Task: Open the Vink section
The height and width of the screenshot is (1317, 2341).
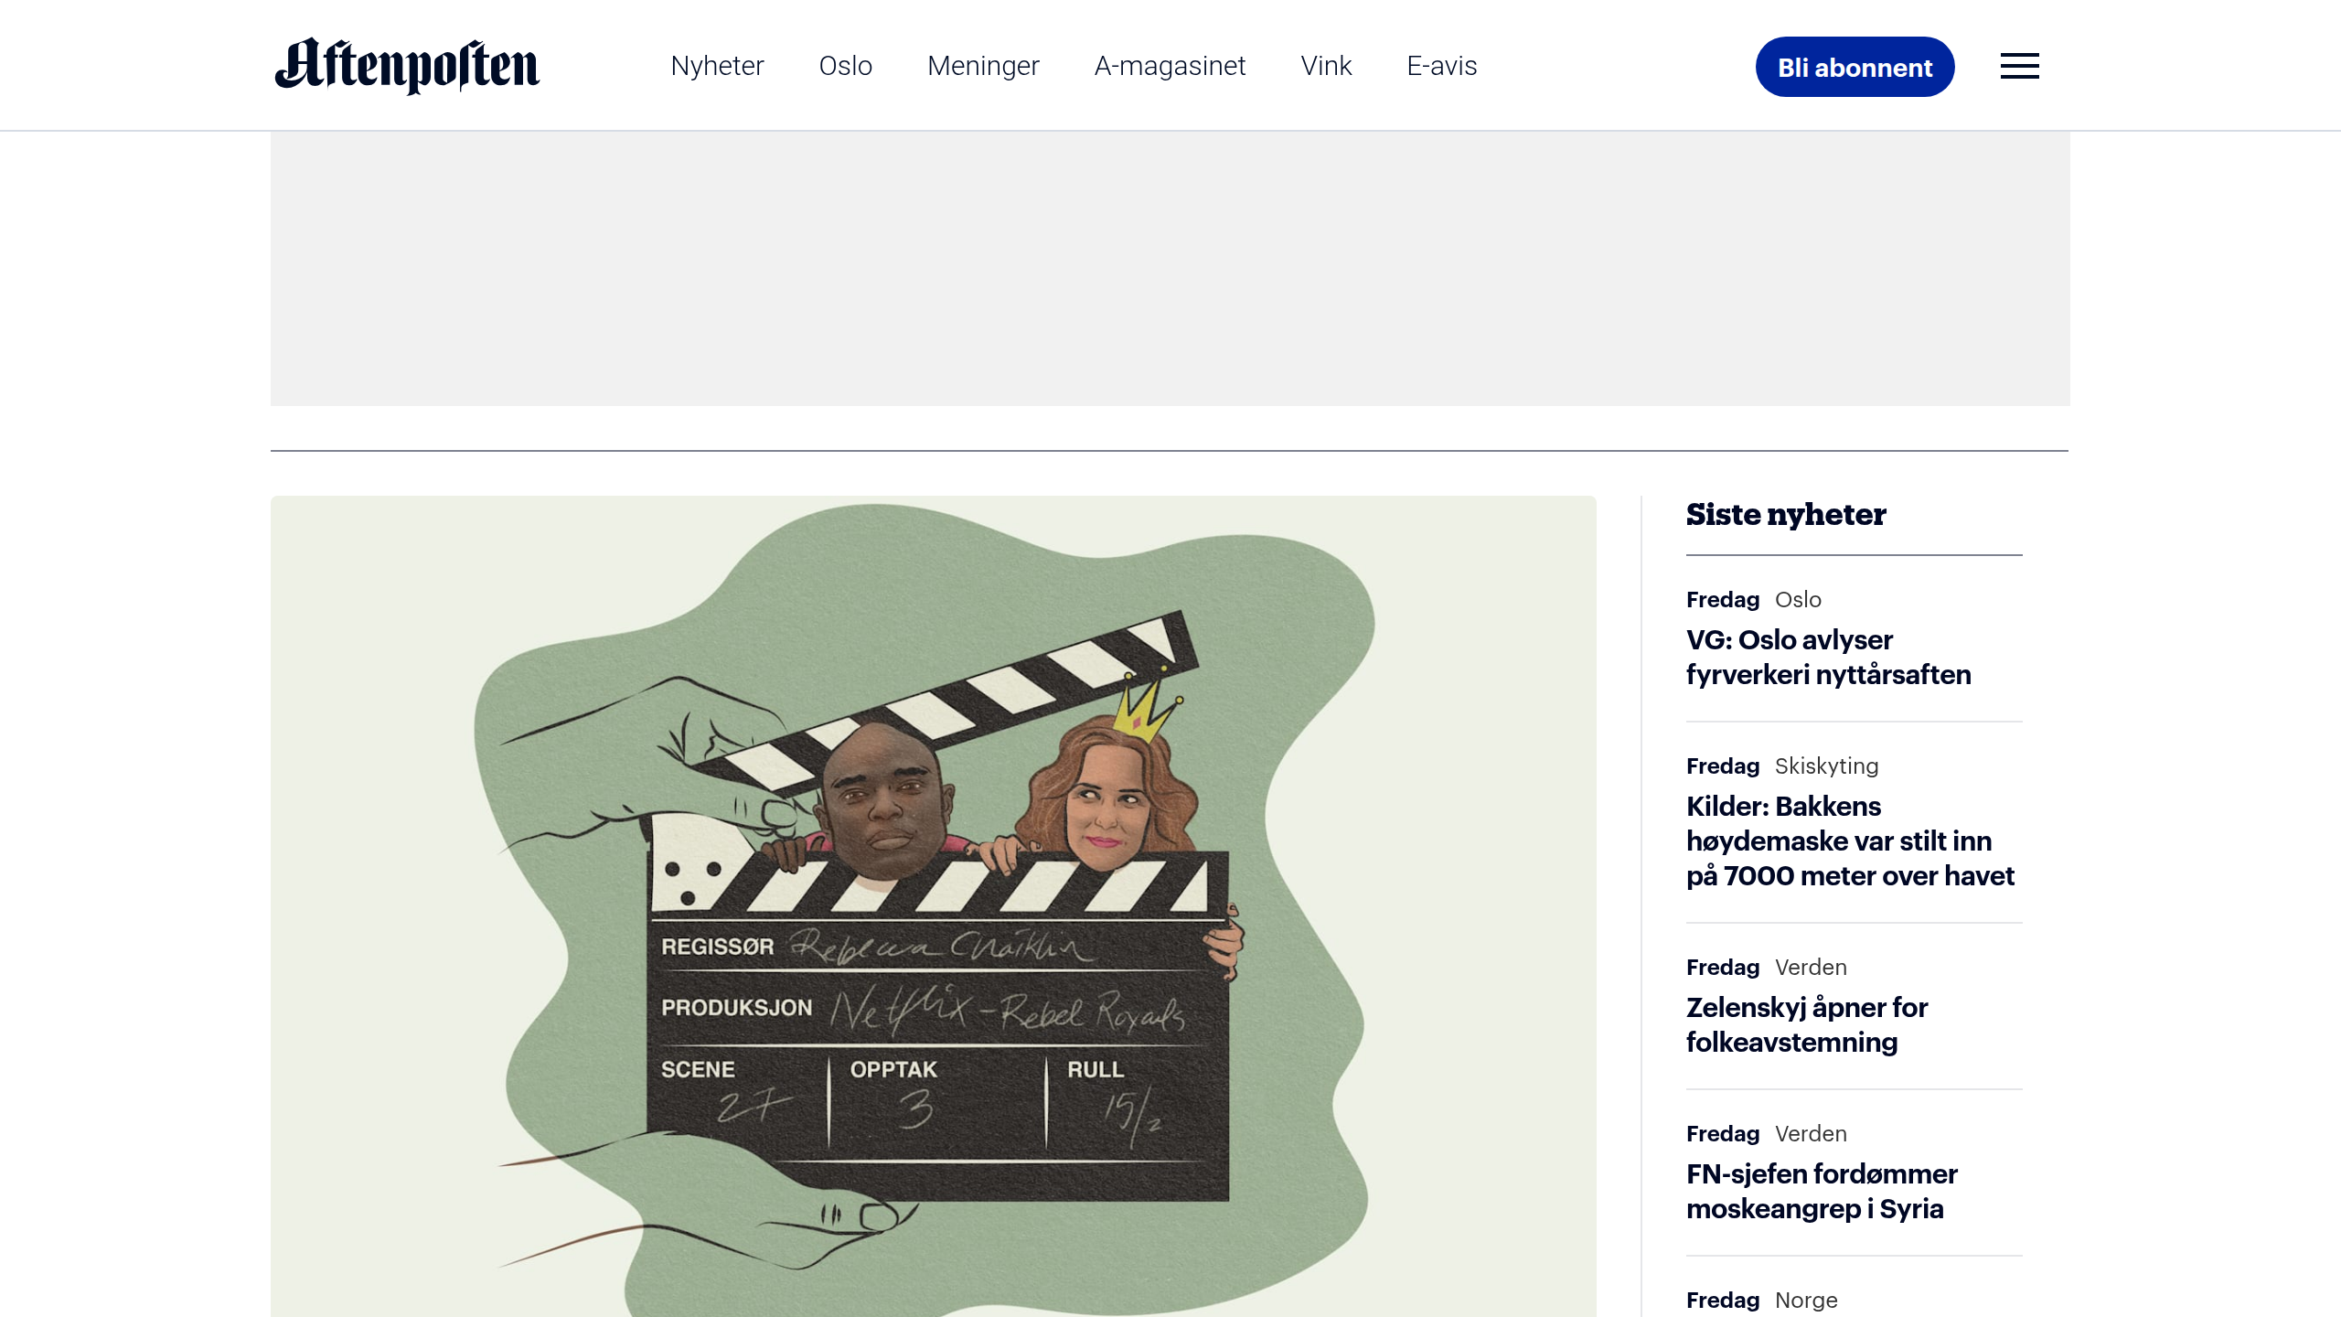Action: tap(1326, 65)
